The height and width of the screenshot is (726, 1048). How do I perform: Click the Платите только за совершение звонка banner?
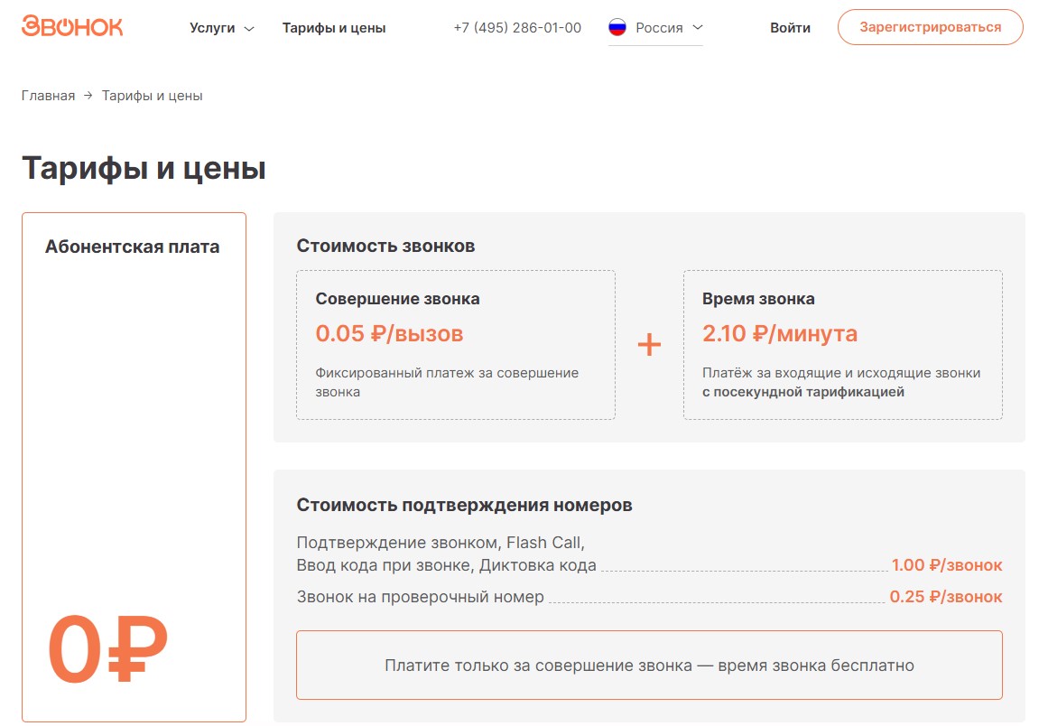point(649,665)
